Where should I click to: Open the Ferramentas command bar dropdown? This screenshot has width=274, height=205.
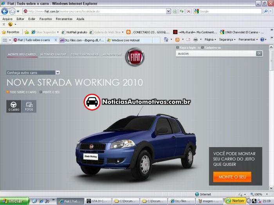[248, 39]
